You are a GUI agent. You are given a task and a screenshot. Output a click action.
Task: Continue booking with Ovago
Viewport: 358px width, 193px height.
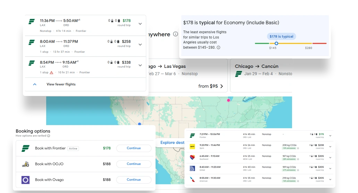(x=134, y=179)
